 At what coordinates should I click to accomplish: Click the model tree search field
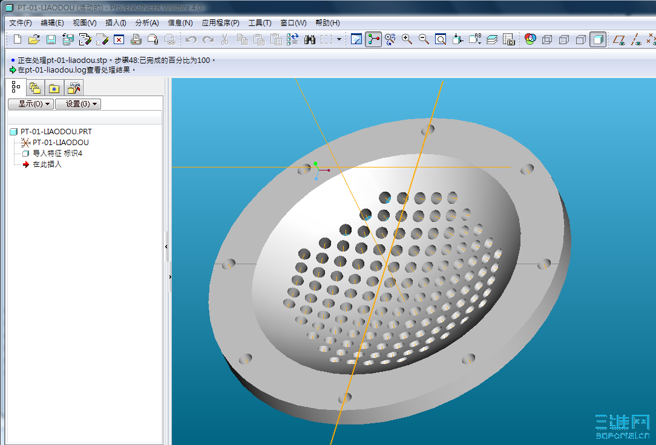pos(85,117)
